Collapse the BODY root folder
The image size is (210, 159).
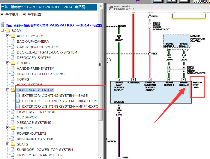(x=2, y=30)
